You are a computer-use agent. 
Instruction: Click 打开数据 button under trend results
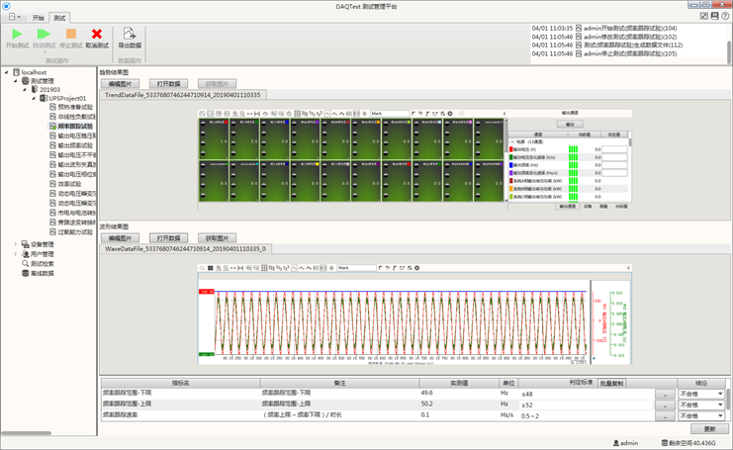170,84
